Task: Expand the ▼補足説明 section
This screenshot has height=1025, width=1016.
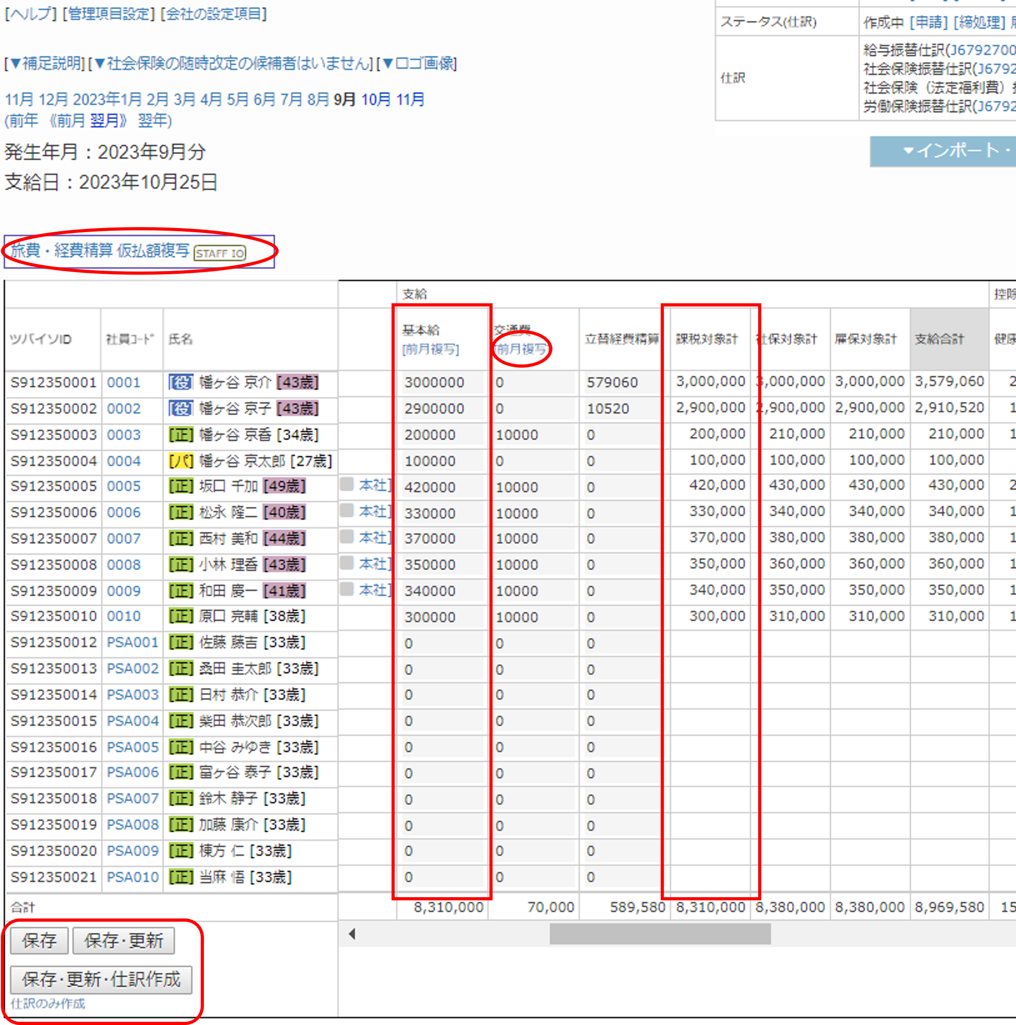Action: tap(44, 63)
